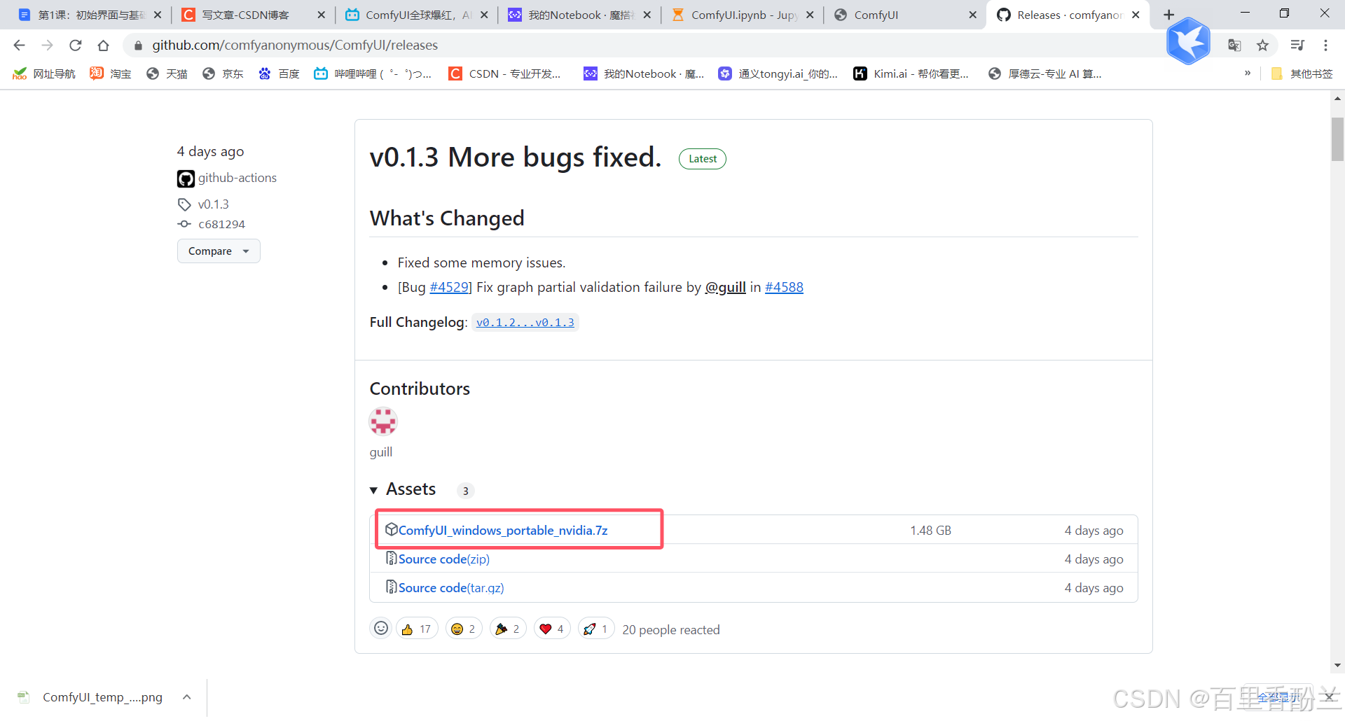Open the 淘宝 bookmark
1345x721 pixels.
[111, 73]
